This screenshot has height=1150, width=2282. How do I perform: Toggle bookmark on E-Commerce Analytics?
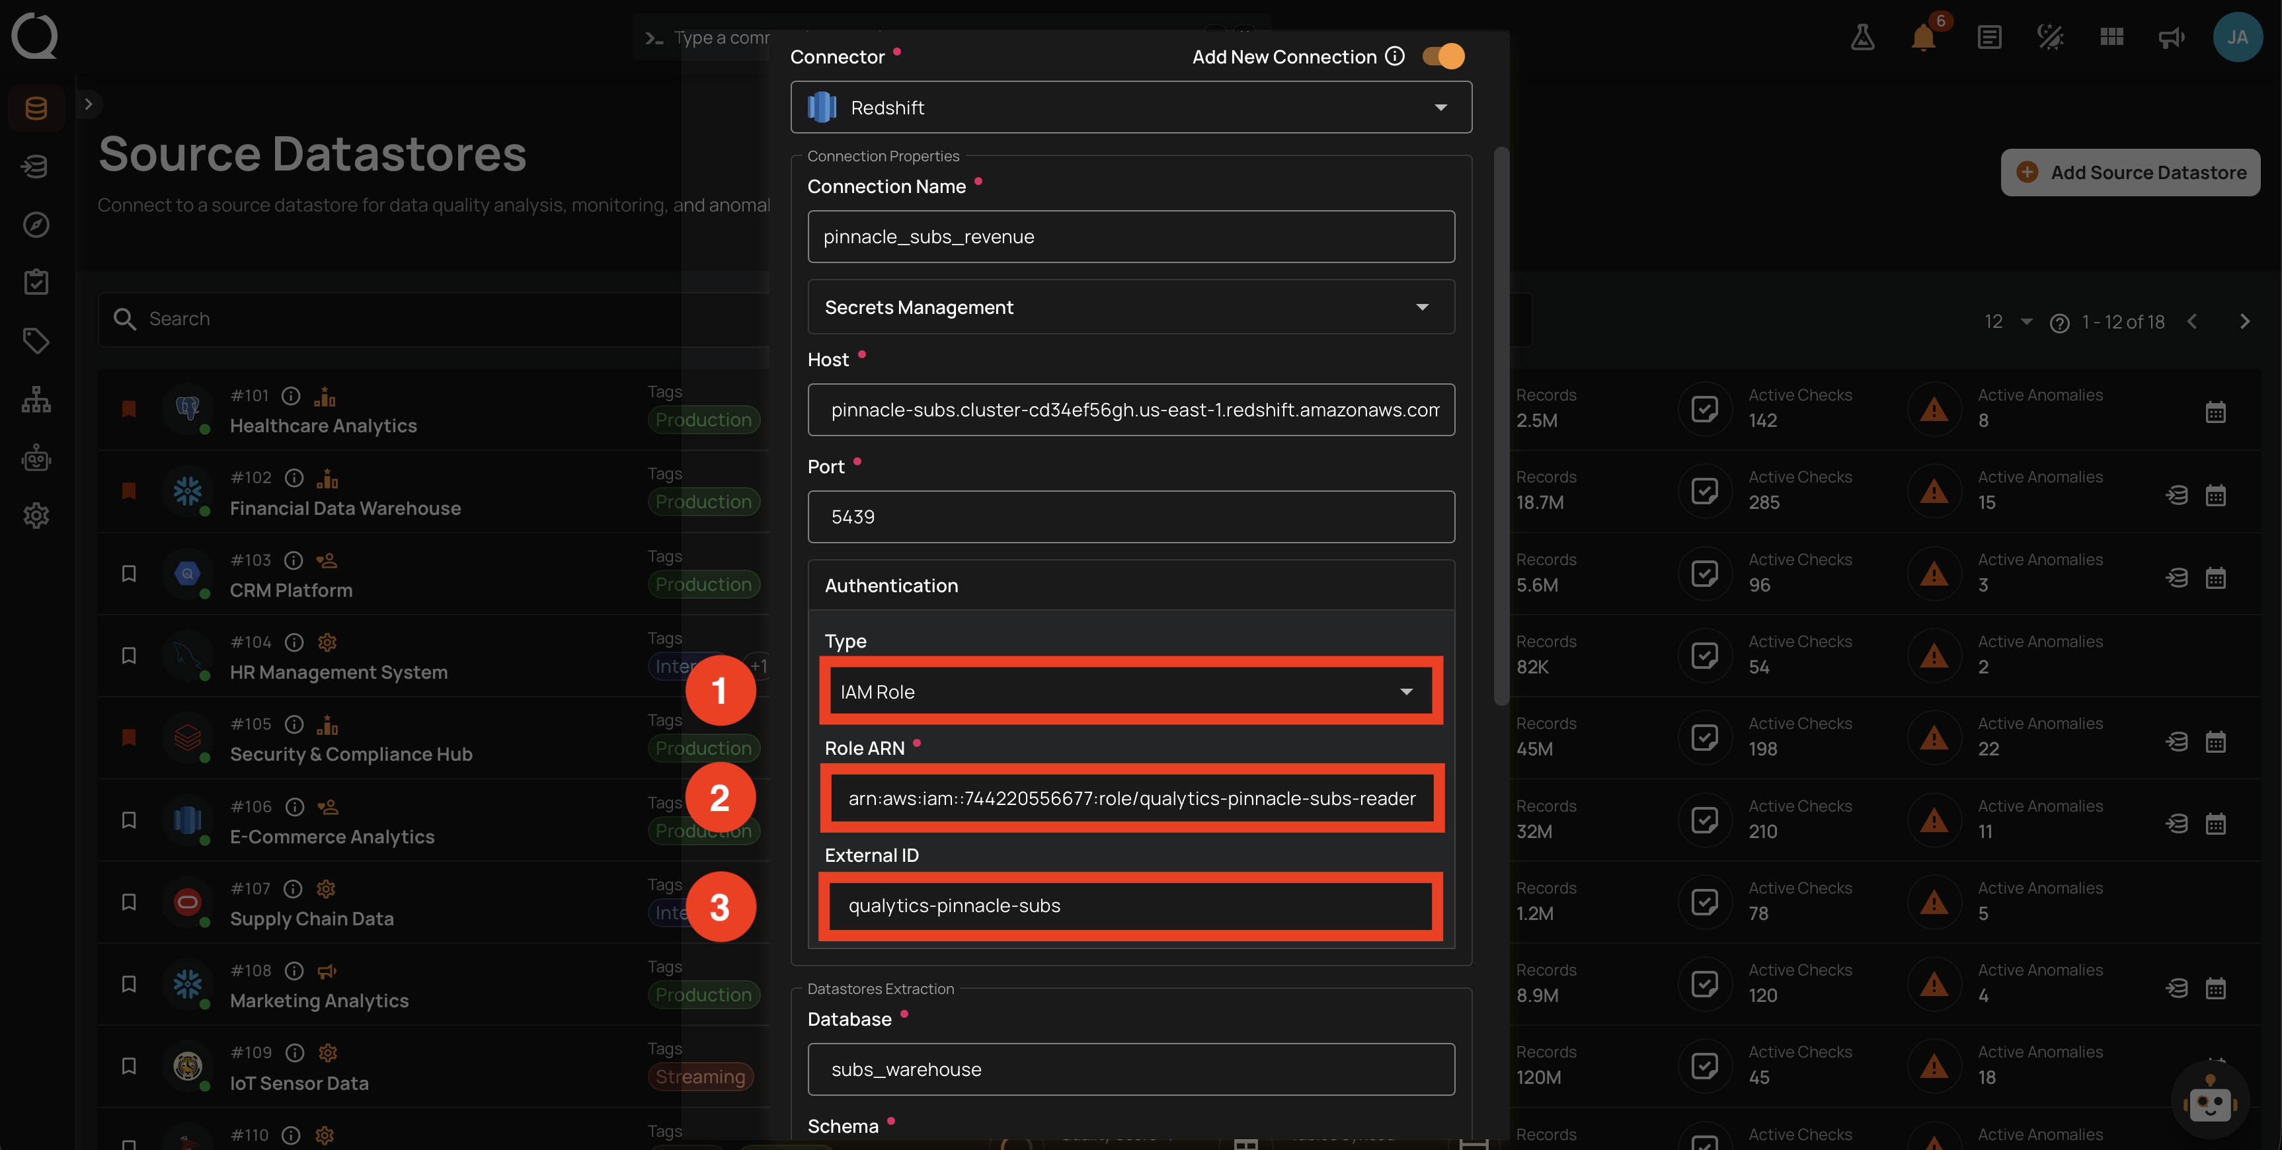[x=128, y=820]
